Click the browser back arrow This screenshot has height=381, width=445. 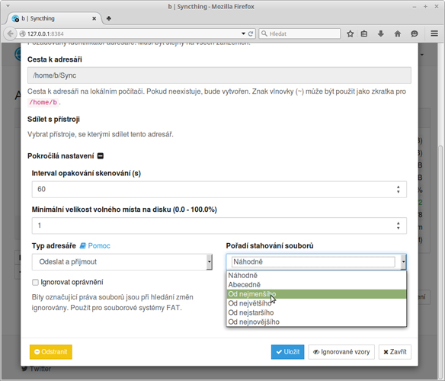pos(10,34)
